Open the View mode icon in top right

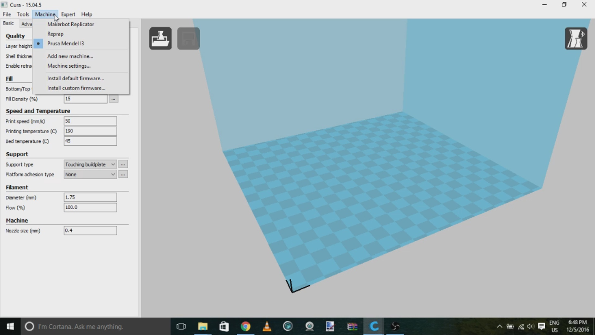coord(576,38)
